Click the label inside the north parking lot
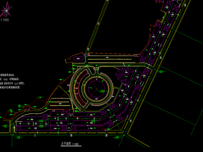The height and width of the screenshot is (152, 203). coord(107,57)
